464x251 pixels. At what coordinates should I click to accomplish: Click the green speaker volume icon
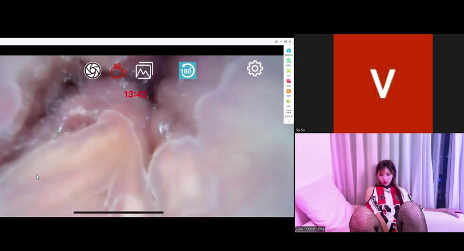point(289,102)
